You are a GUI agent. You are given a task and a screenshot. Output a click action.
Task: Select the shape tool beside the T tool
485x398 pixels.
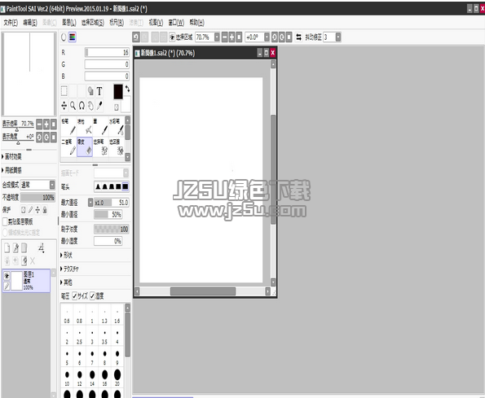pos(90,91)
